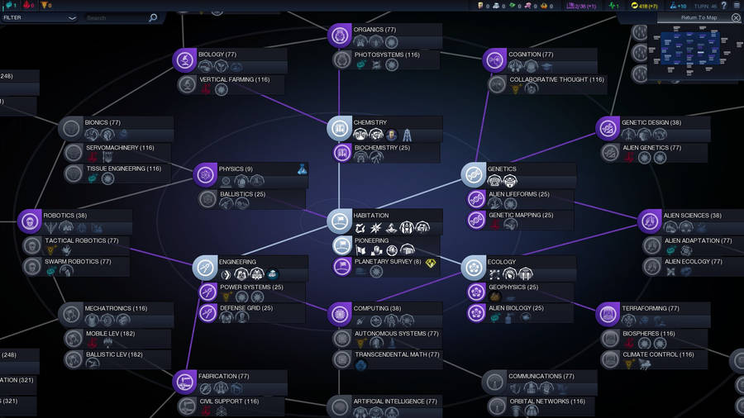Click into the Search text field

[x=114, y=17]
